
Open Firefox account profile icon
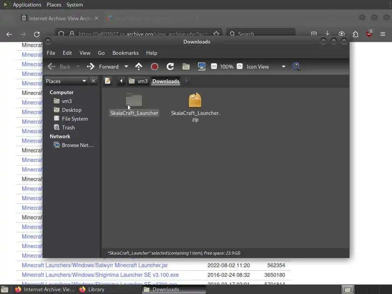(x=341, y=34)
